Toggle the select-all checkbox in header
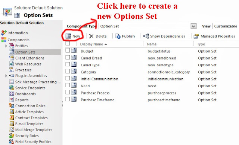 [68, 43]
